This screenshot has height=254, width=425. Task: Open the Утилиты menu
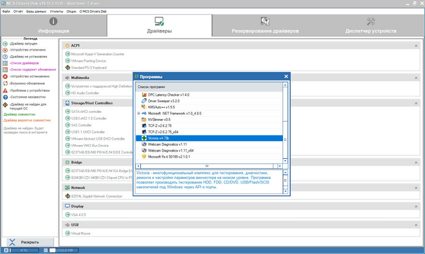click(56, 11)
